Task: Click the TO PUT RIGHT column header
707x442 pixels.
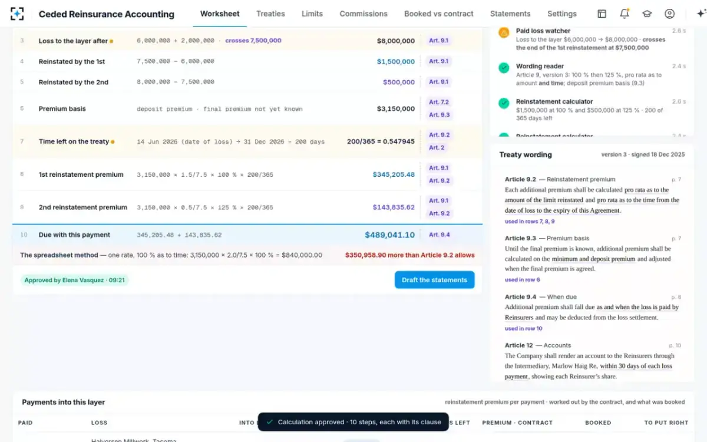Action: point(666,423)
